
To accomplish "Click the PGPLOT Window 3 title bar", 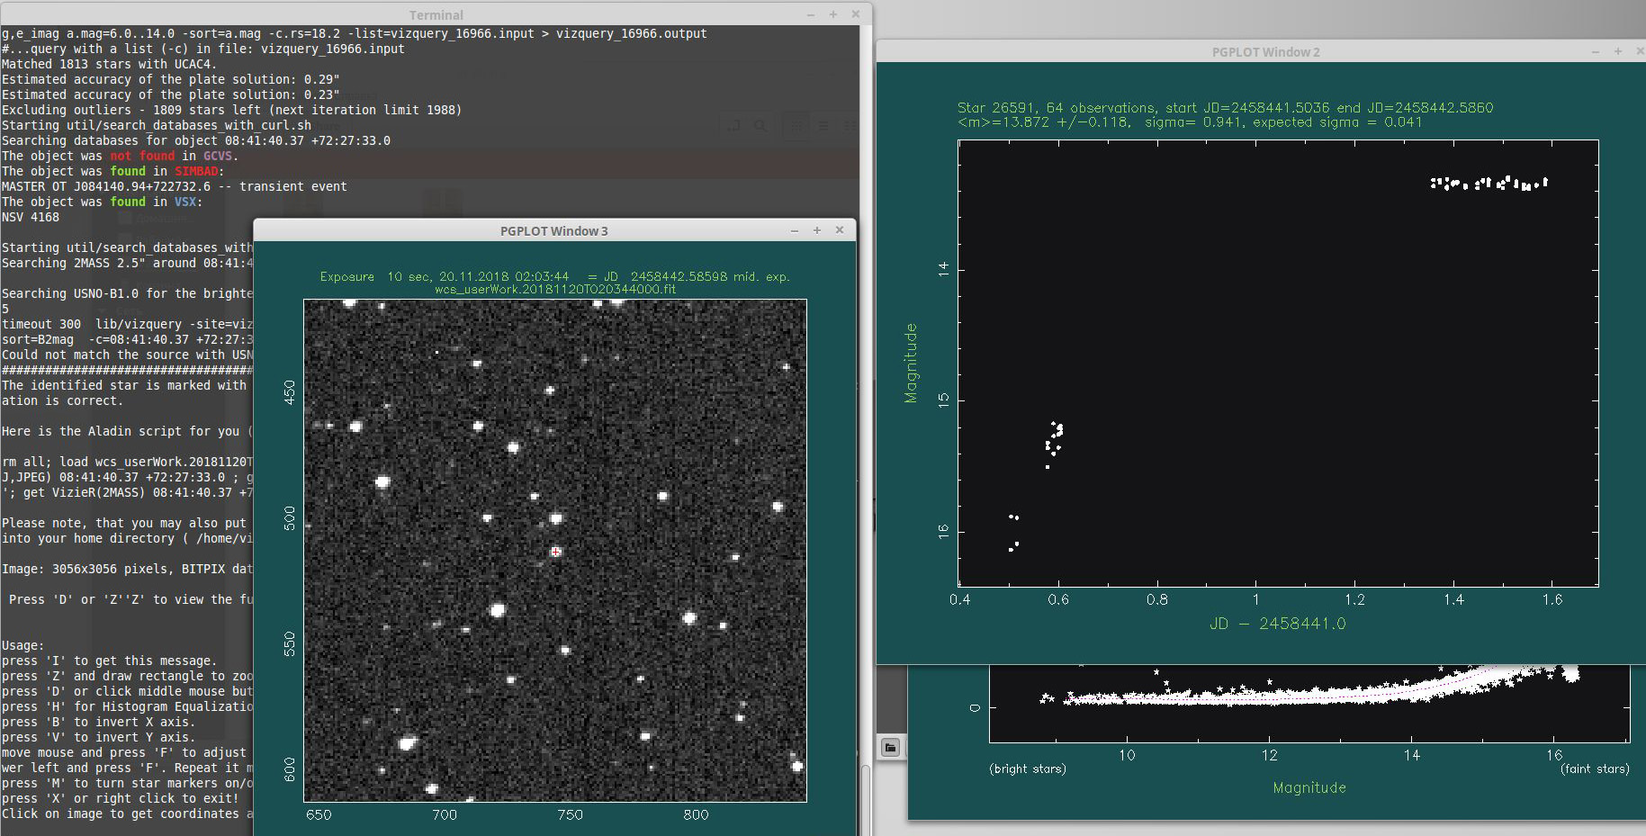I will [x=553, y=231].
